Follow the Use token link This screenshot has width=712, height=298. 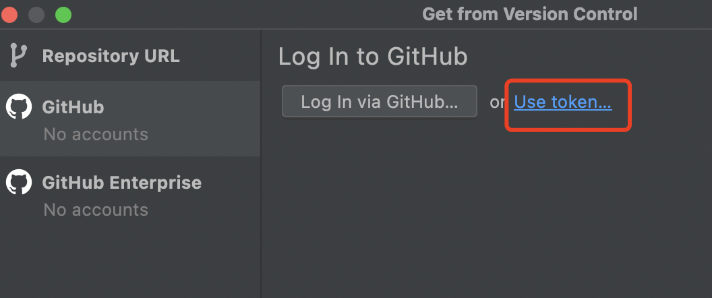point(563,102)
